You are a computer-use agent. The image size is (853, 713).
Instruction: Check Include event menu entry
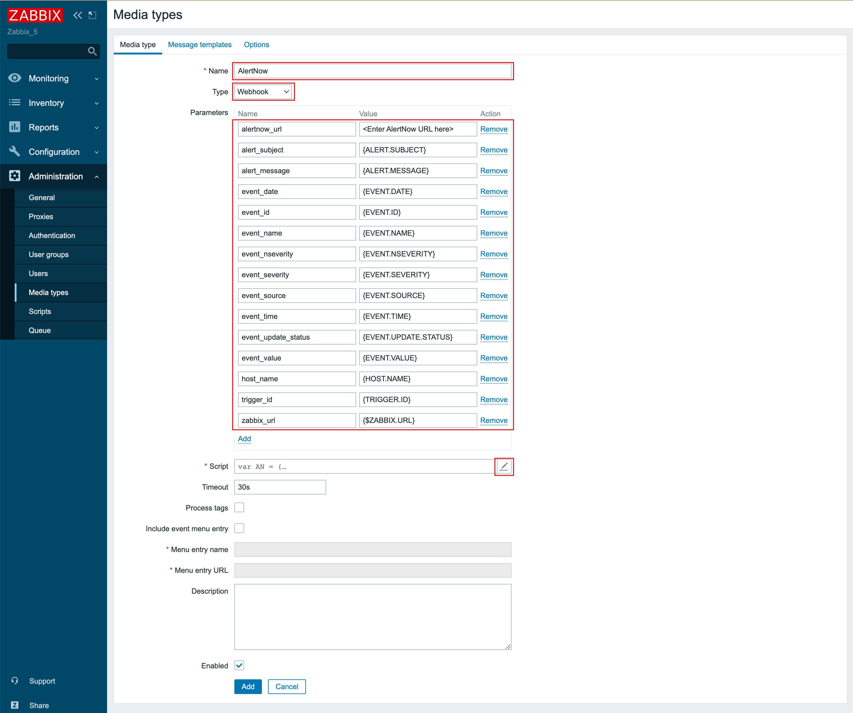(239, 528)
